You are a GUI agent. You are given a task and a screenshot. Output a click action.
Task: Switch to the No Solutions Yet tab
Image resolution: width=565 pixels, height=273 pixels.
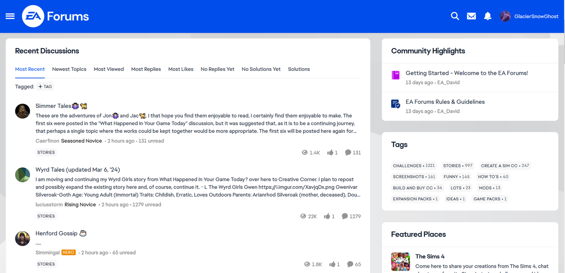[x=261, y=69]
